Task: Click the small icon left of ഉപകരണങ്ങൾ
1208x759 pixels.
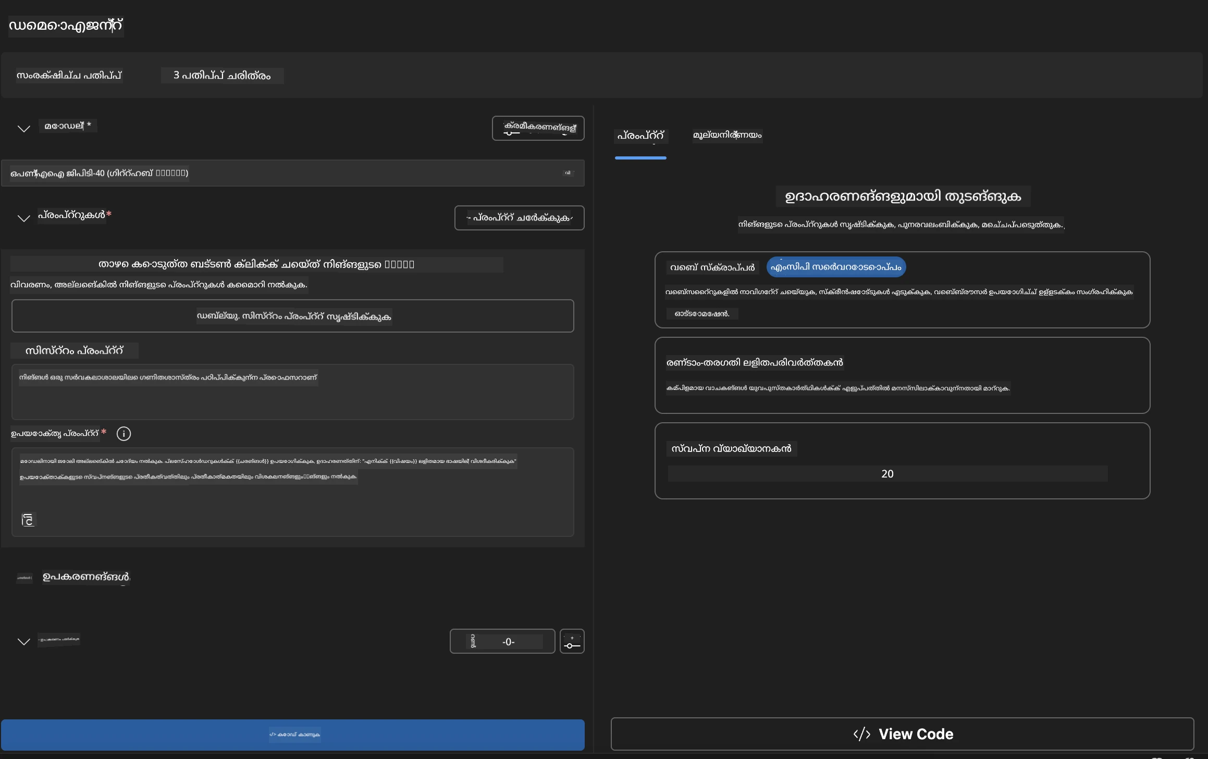Action: pos(24,578)
